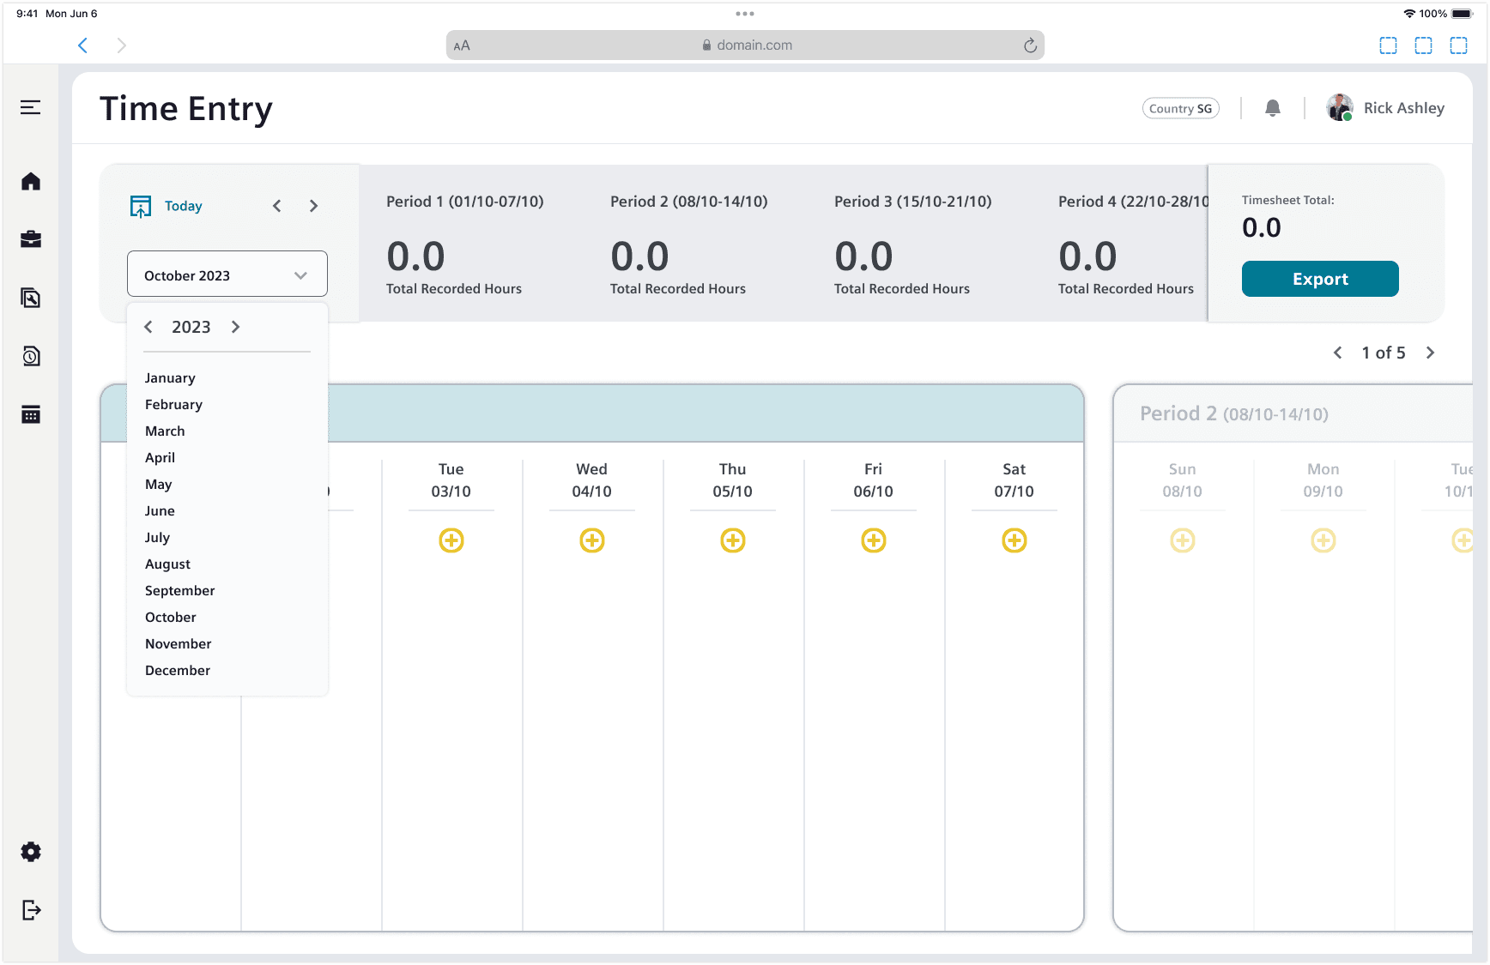
Task: Add time entry for Sat 07/10
Action: click(1015, 540)
